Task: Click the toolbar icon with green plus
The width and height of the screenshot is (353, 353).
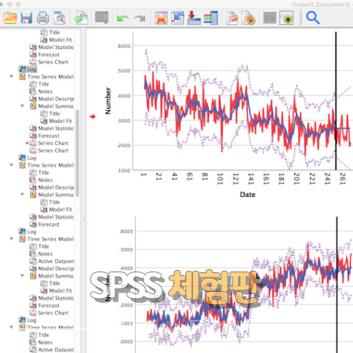Action: (287, 18)
